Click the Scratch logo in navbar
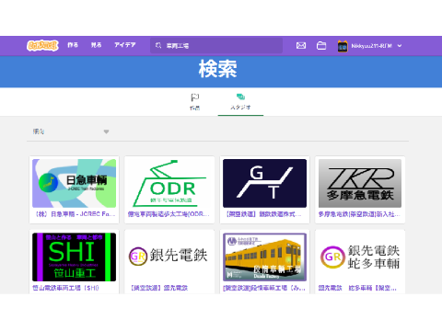The width and height of the screenshot is (442, 331). pyautogui.click(x=42, y=46)
